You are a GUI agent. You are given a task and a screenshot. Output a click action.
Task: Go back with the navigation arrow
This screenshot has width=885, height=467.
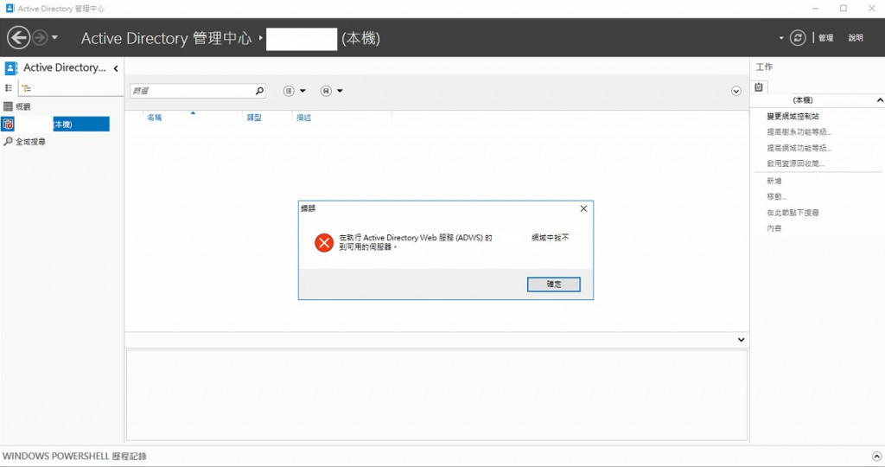(18, 38)
